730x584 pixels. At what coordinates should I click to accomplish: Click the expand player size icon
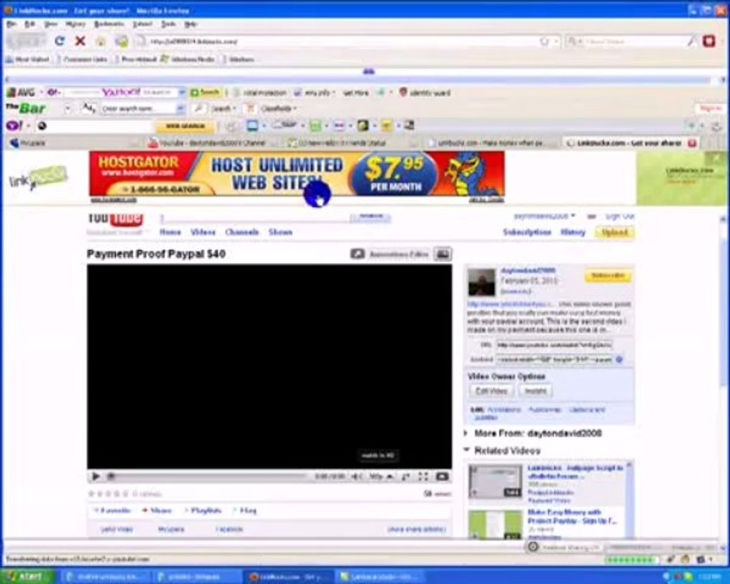(x=406, y=476)
